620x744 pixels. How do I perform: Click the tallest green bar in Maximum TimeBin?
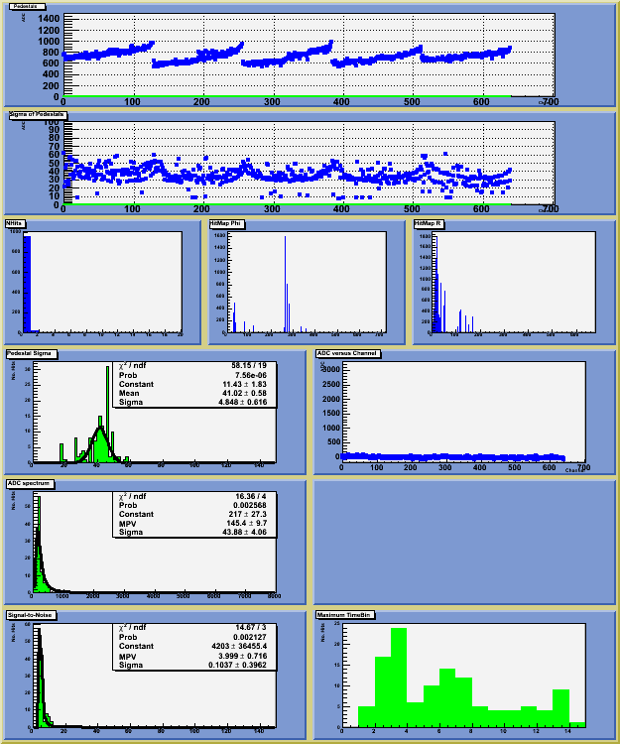click(x=399, y=678)
